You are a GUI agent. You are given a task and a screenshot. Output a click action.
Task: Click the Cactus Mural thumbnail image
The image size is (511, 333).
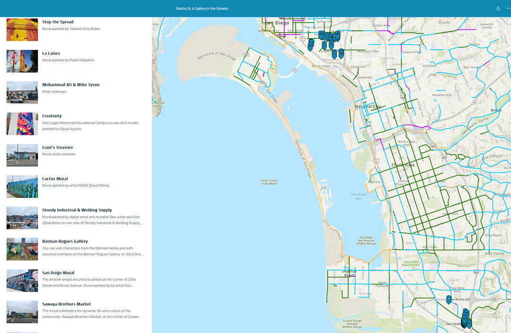click(x=22, y=186)
